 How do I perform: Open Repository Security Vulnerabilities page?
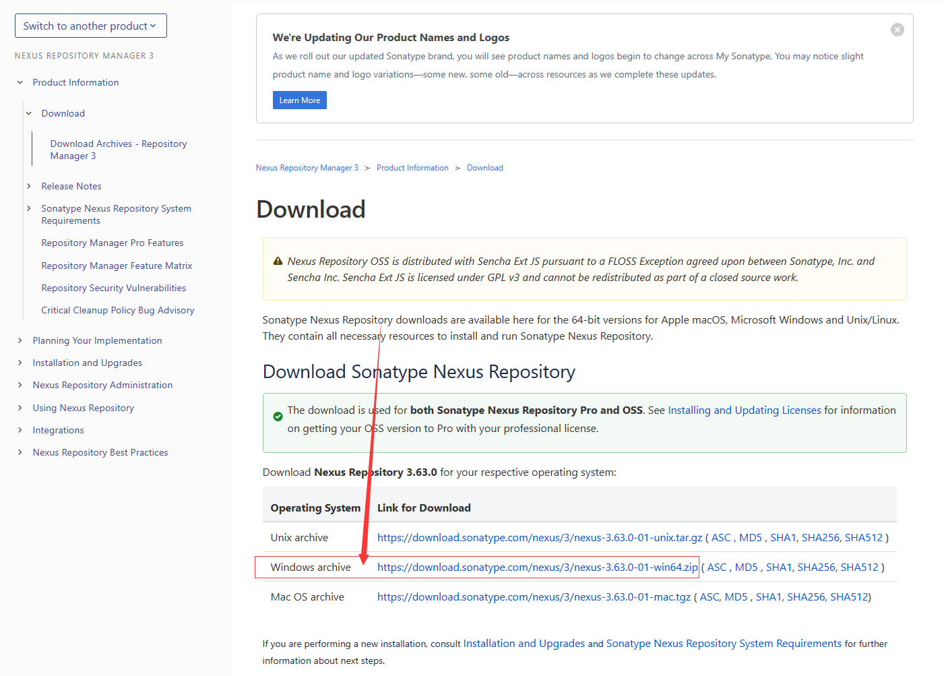pyautogui.click(x=113, y=288)
